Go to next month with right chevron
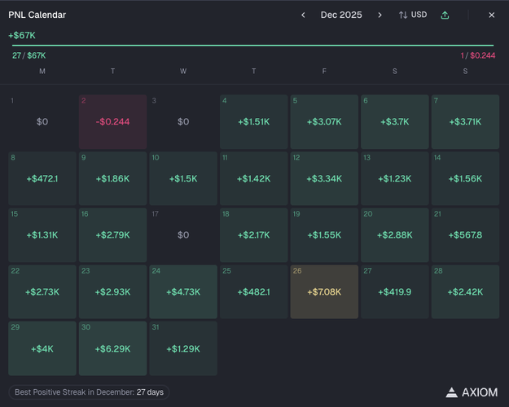 point(380,15)
